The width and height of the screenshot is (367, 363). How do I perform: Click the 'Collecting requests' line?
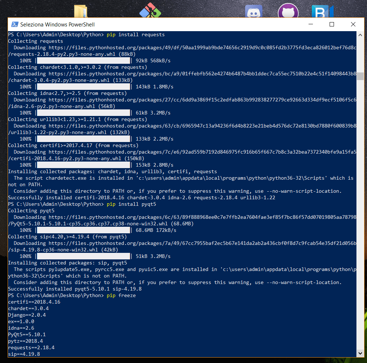(36, 41)
